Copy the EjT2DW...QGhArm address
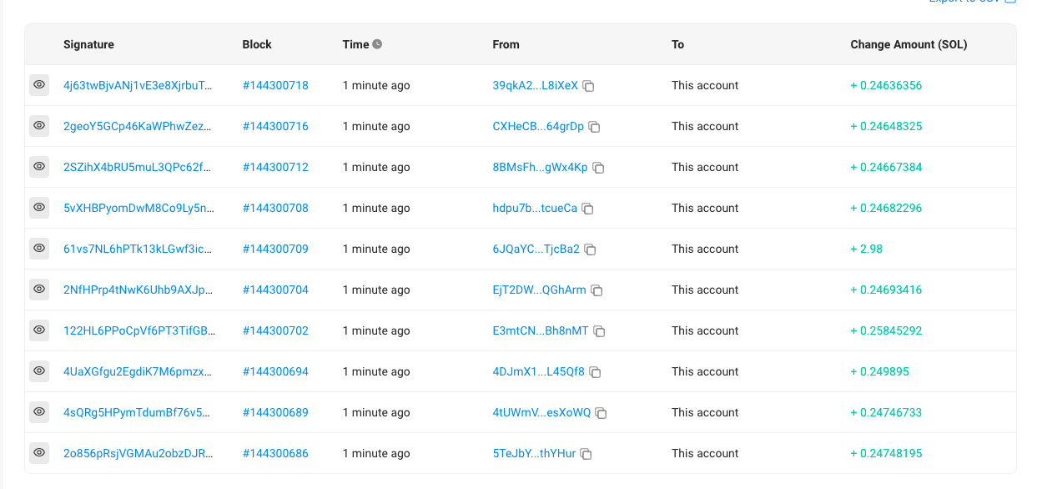 pos(597,290)
